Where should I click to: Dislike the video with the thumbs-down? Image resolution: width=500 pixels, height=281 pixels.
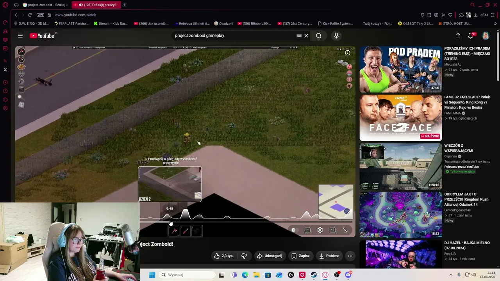tap(244, 256)
